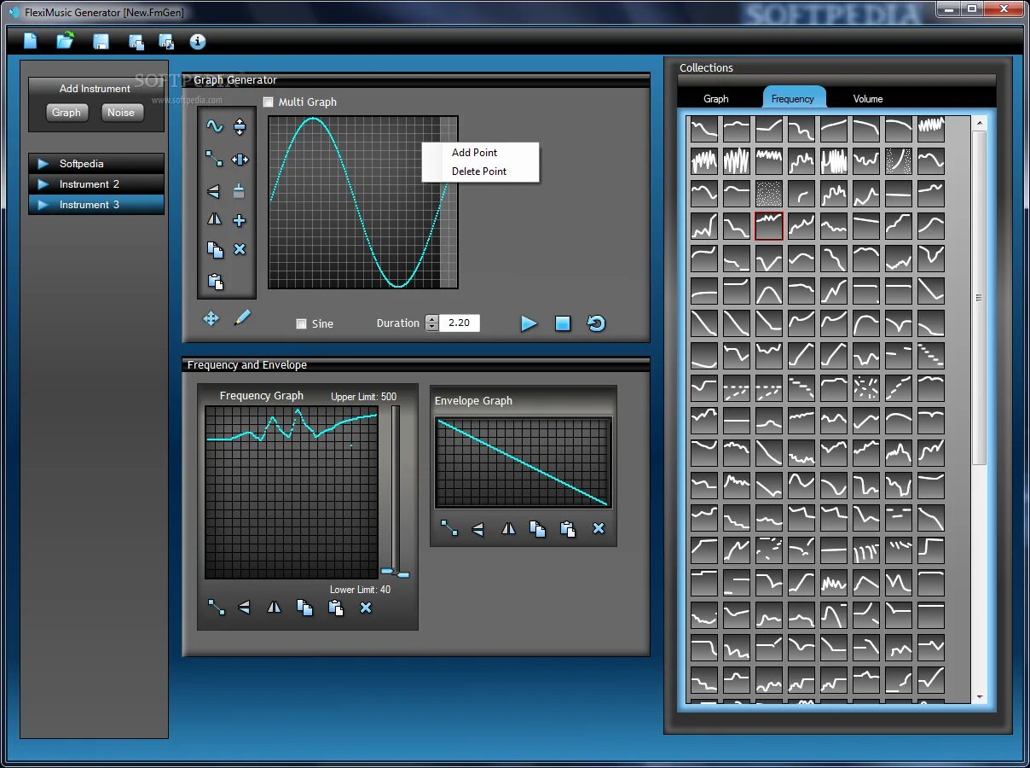Click the brush smooth tool icon
Image resolution: width=1030 pixels, height=768 pixels.
coord(240,191)
